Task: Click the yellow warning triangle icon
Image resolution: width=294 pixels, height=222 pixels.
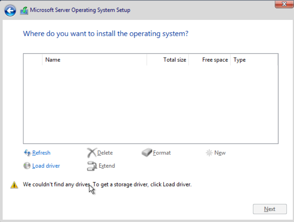Action: click(14, 185)
